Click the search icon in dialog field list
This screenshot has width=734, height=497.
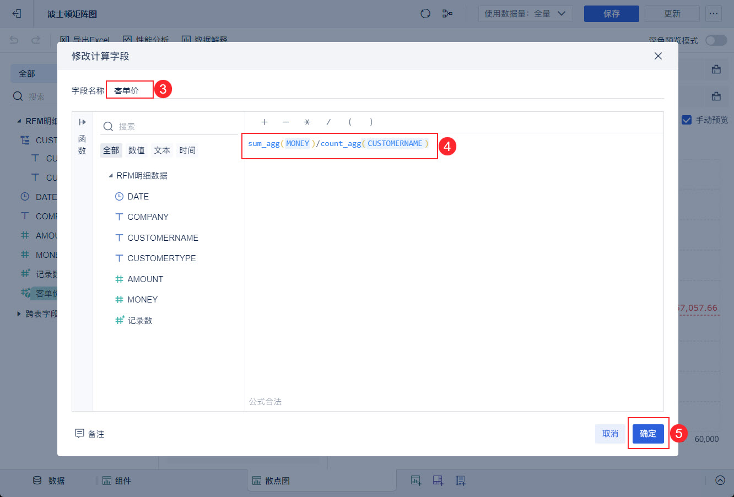[x=108, y=127]
